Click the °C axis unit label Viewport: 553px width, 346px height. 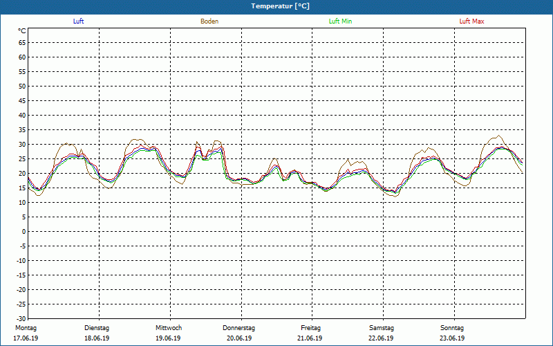(x=22, y=31)
